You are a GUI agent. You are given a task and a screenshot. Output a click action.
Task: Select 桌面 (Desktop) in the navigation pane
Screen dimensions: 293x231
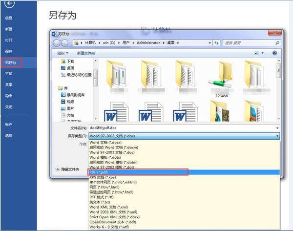[70, 68]
